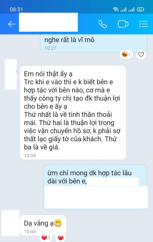This screenshot has height=242, width=153.
Task: Select the 'nghe rất là vĩ mô' message
Action: coord(94,43)
